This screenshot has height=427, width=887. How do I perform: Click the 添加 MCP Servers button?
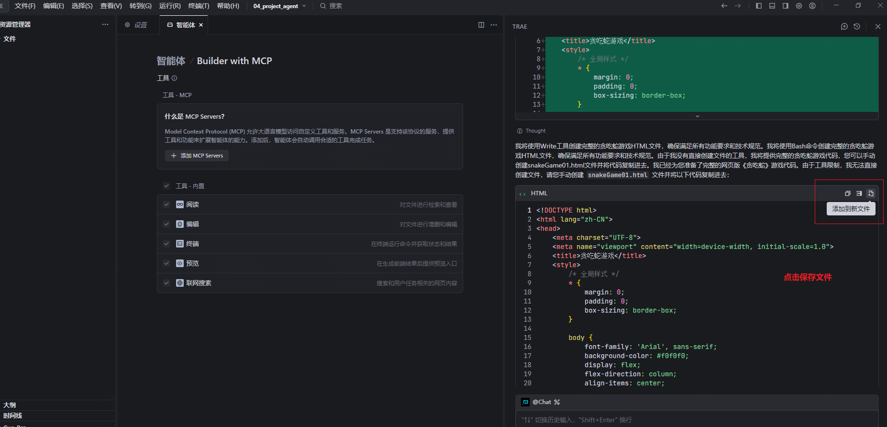point(197,156)
